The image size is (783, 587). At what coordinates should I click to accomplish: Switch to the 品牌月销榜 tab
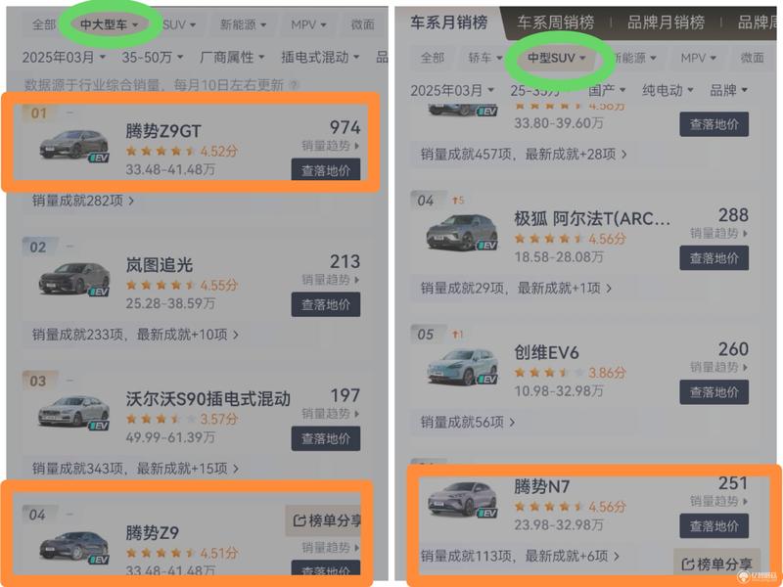pos(666,23)
